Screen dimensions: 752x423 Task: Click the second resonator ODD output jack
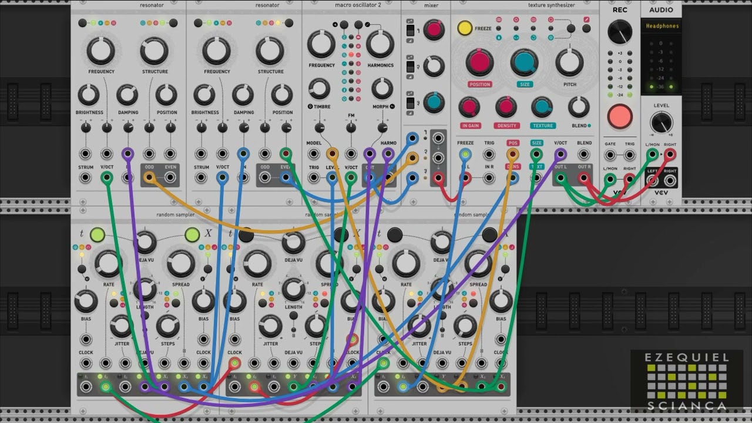pyautogui.click(x=265, y=177)
